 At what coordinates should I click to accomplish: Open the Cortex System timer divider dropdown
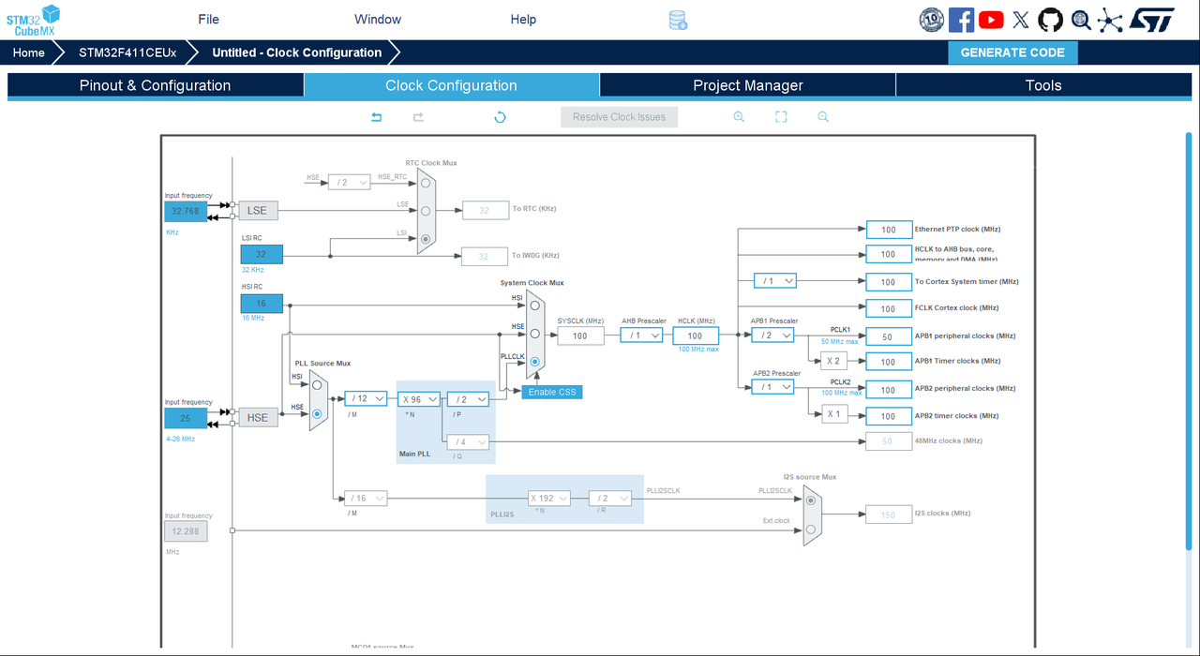[775, 280]
